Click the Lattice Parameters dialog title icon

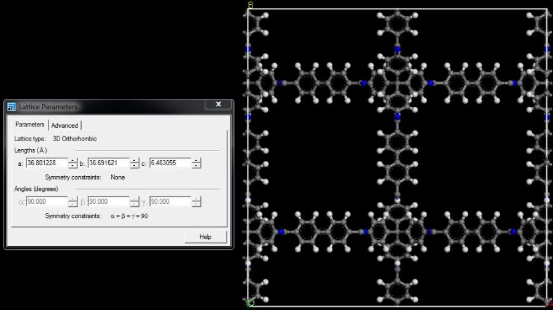point(11,107)
